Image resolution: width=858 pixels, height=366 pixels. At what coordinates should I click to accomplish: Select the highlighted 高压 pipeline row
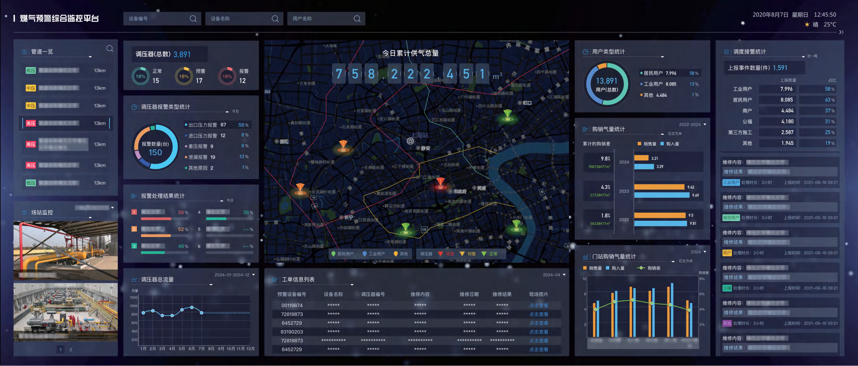65,123
